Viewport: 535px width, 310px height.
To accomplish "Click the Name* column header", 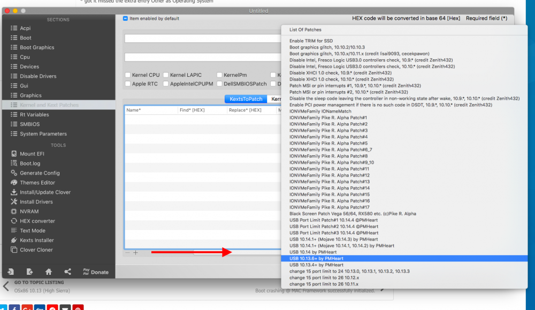I will click(x=151, y=110).
